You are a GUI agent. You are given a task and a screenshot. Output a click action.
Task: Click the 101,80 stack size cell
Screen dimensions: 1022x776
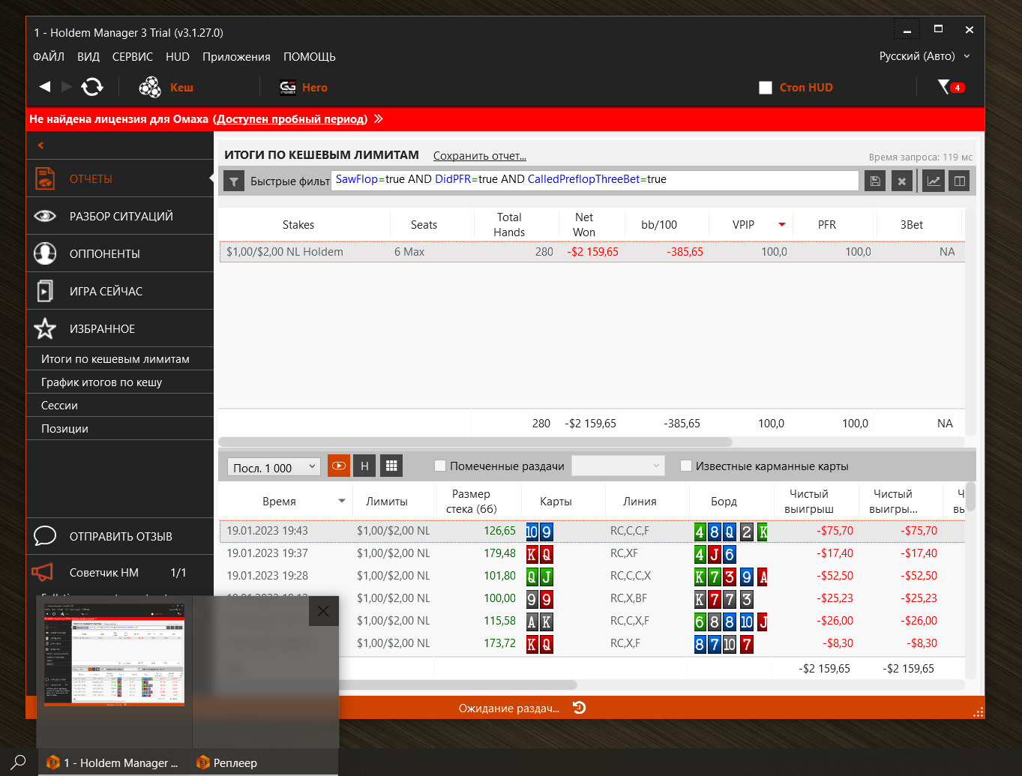[x=499, y=576]
